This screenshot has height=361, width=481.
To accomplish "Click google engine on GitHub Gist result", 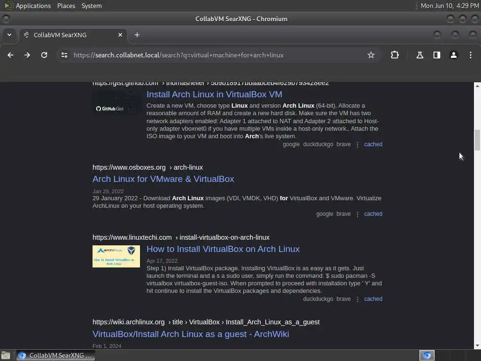I will click(x=291, y=144).
